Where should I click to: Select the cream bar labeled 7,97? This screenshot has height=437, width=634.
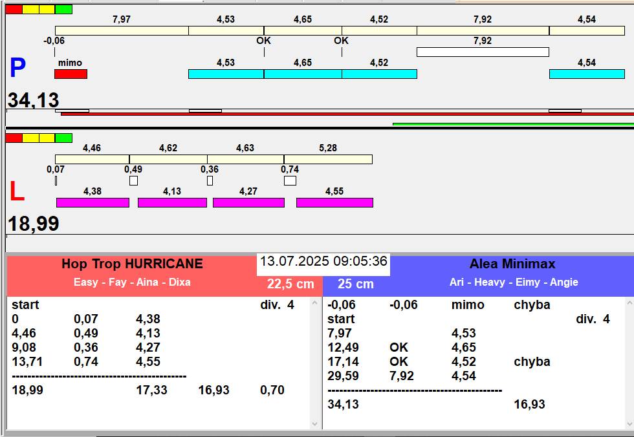(122, 30)
